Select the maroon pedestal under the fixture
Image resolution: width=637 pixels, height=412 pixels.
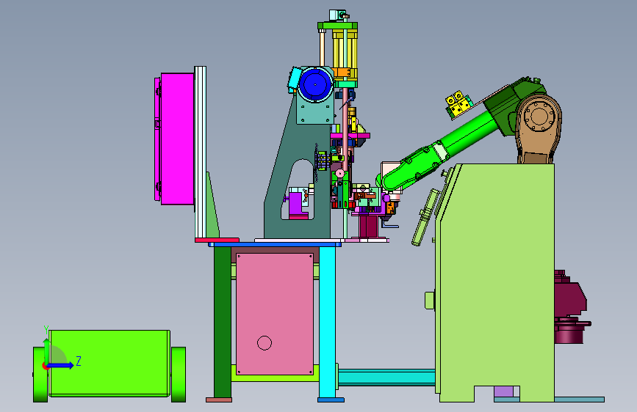[x=368, y=227]
